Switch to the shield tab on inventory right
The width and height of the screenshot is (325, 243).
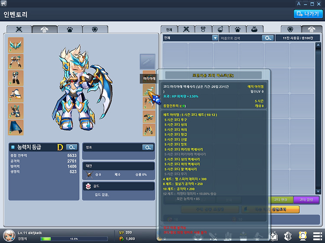291,29
